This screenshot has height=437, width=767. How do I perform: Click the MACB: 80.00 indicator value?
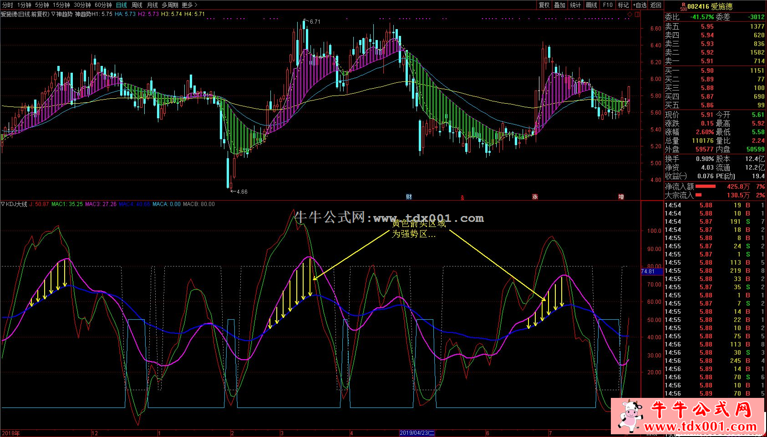pyautogui.click(x=199, y=204)
